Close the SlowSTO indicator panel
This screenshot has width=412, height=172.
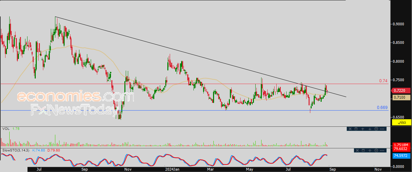click(x=357, y=150)
